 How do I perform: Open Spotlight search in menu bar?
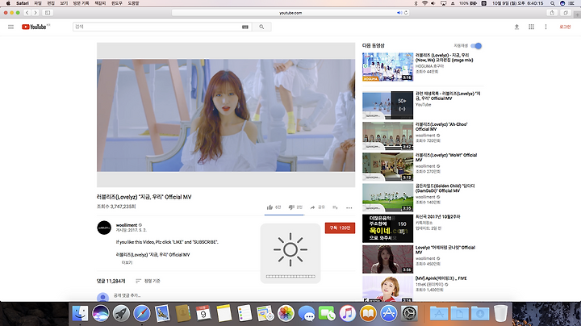[x=553, y=3]
